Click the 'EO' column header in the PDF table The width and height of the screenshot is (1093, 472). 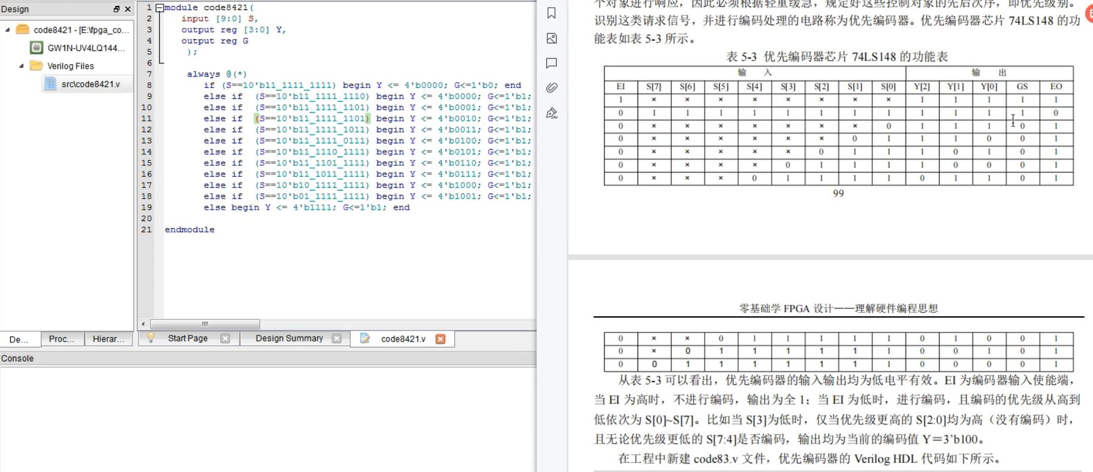pyautogui.click(x=1056, y=87)
